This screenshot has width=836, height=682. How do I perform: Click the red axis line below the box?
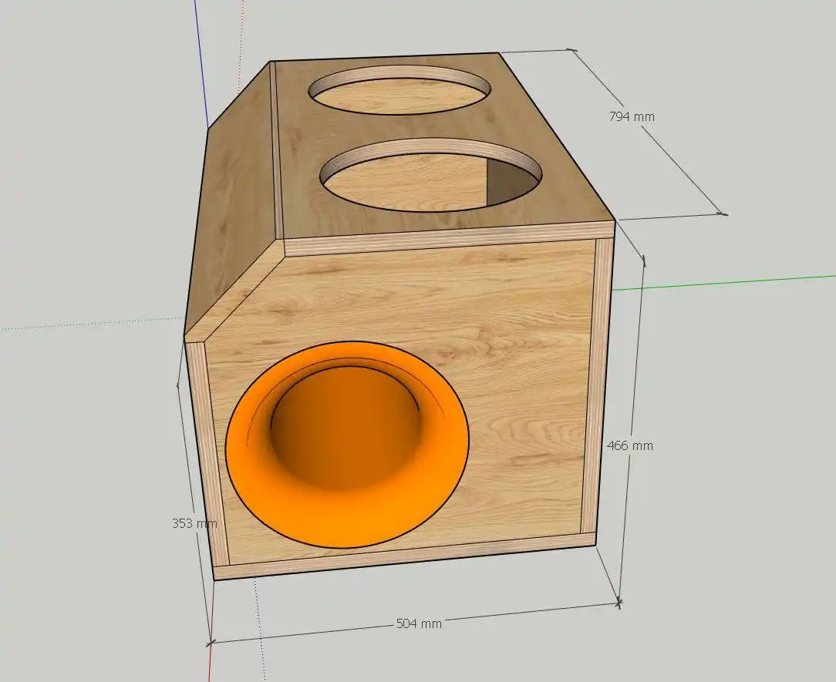pyautogui.click(x=210, y=663)
